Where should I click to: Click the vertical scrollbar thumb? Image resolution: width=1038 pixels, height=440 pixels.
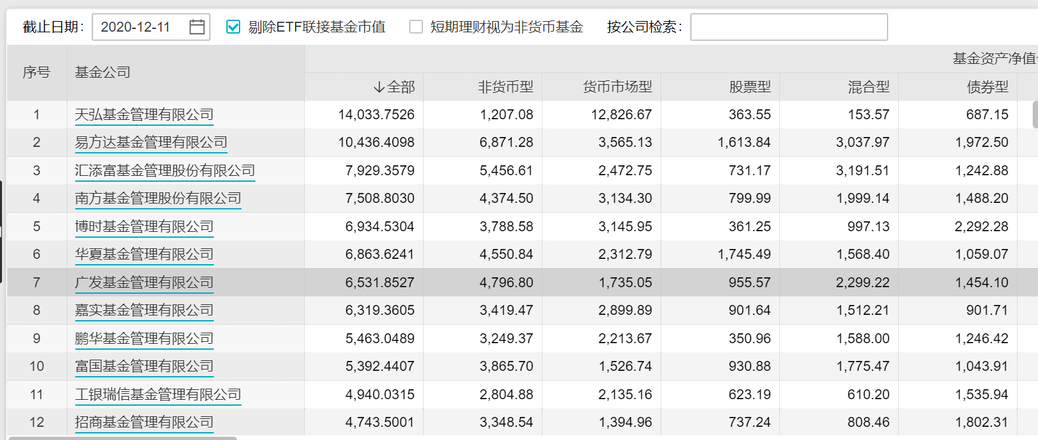click(x=1035, y=115)
